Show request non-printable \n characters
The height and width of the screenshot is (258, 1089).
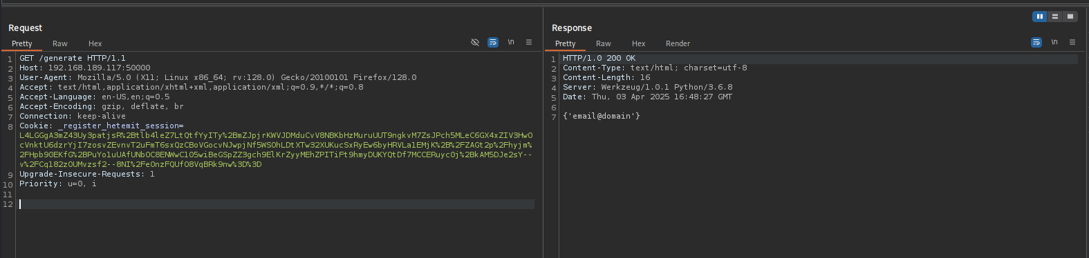point(511,42)
